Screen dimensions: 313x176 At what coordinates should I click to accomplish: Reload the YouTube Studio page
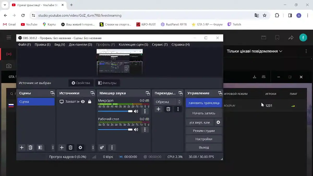click(x=23, y=15)
